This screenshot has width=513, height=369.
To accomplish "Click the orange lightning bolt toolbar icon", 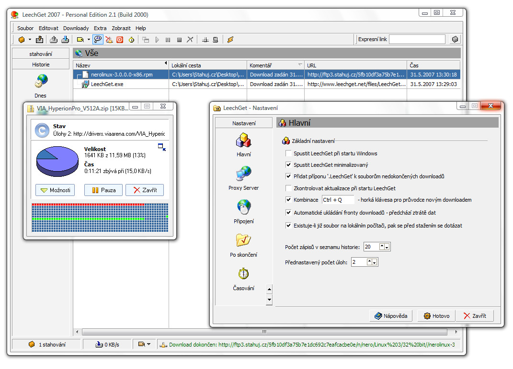I will click(230, 40).
